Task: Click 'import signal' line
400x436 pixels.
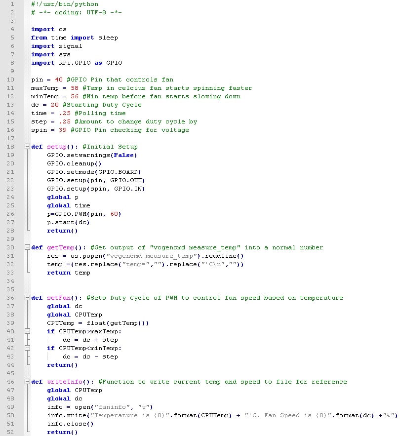Action: coord(57,46)
